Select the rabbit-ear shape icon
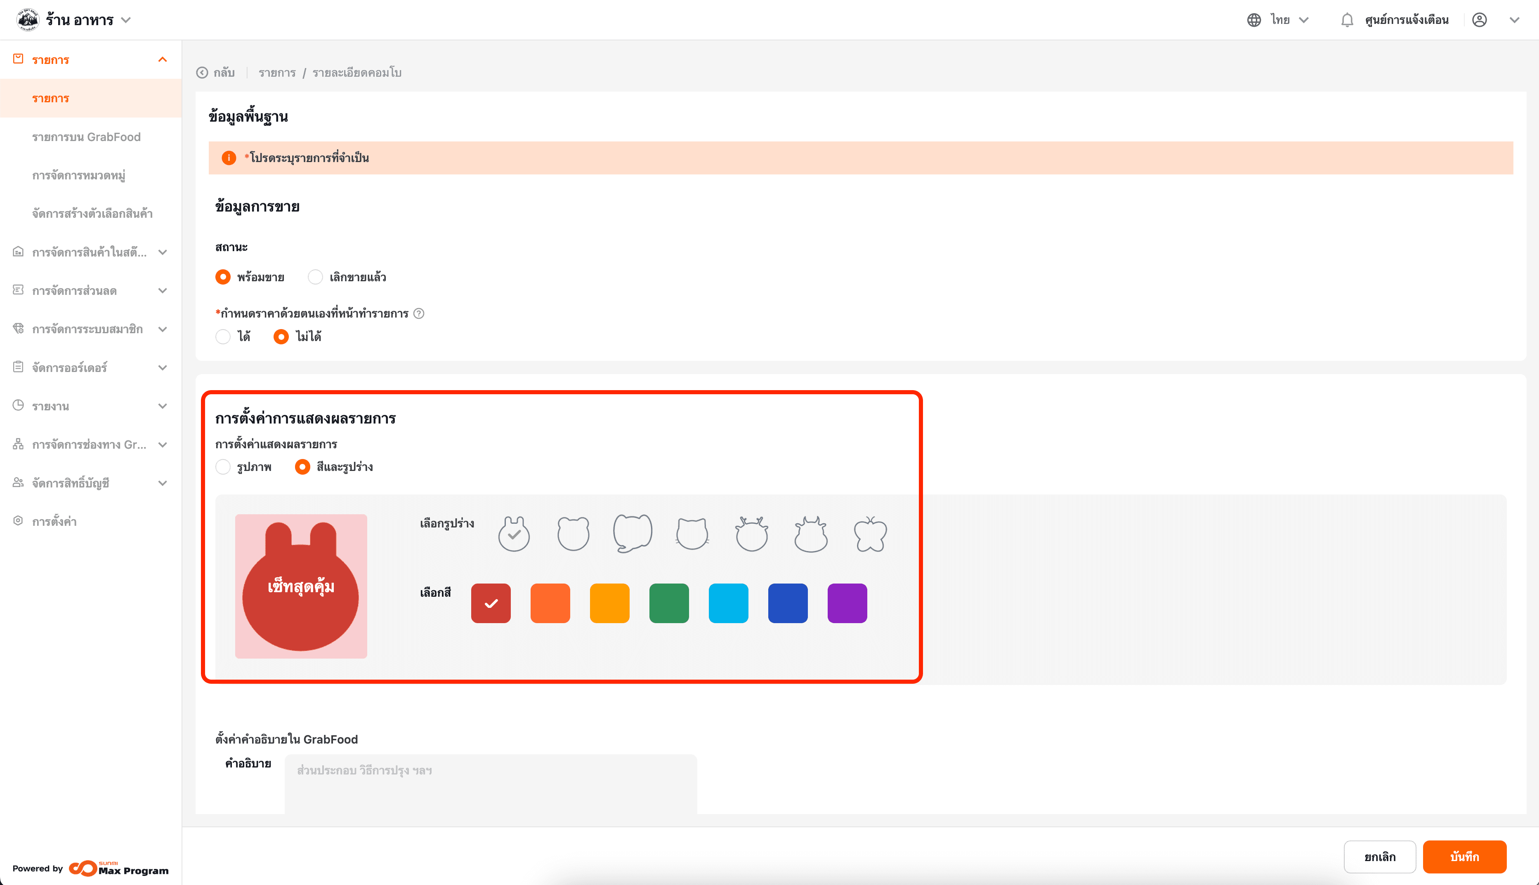This screenshot has width=1539, height=885. (514, 534)
